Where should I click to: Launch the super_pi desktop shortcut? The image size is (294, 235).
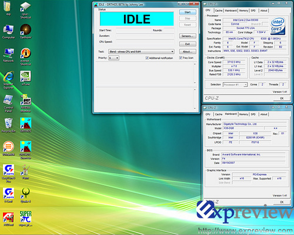(26, 219)
